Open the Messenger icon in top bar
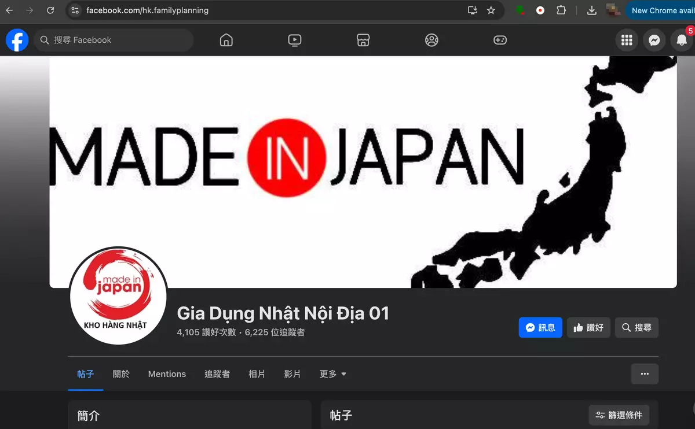The width and height of the screenshot is (695, 429). coord(654,40)
